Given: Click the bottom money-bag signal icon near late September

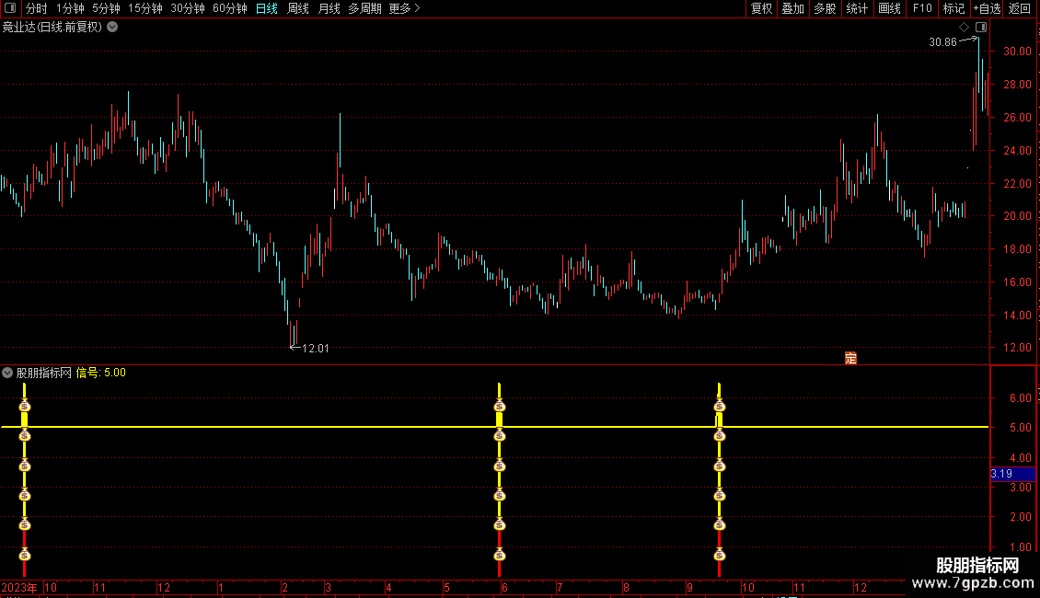Looking at the screenshot, I should 720,555.
